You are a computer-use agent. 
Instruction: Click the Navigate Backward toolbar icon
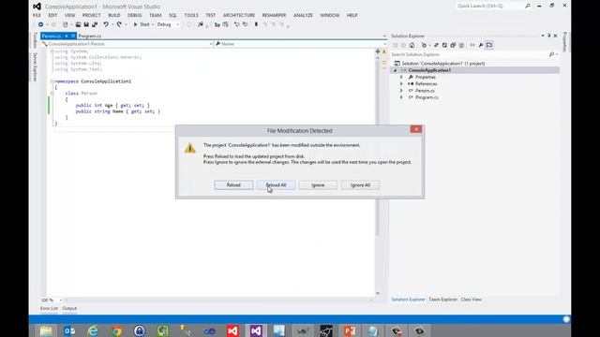click(x=40, y=24)
